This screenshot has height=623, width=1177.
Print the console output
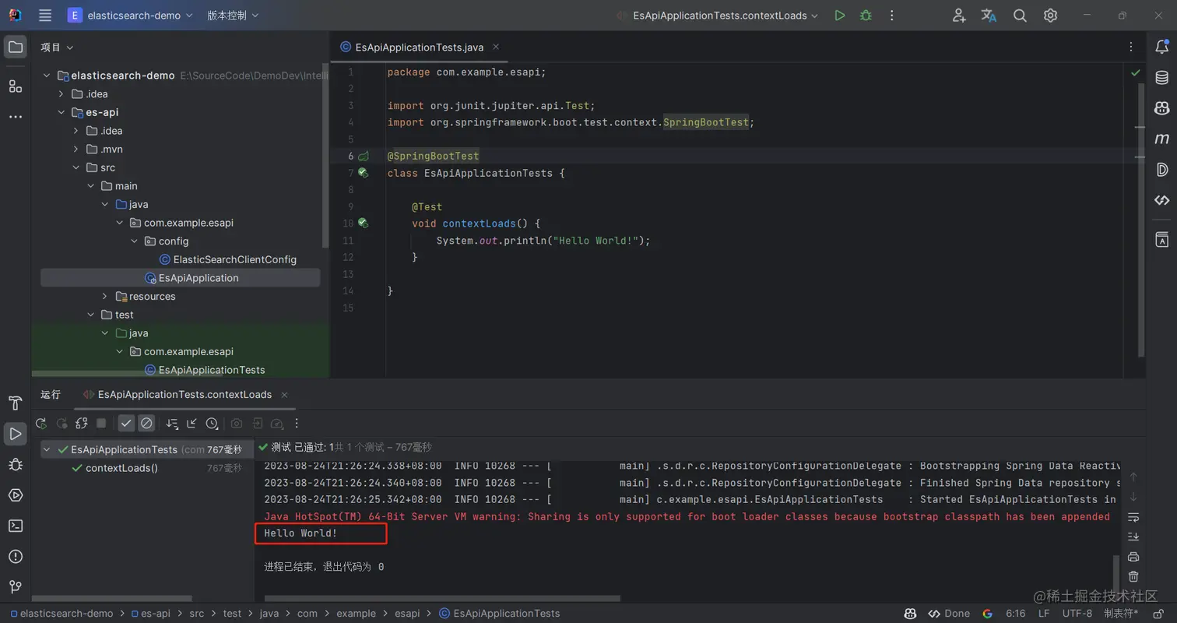click(x=1133, y=556)
